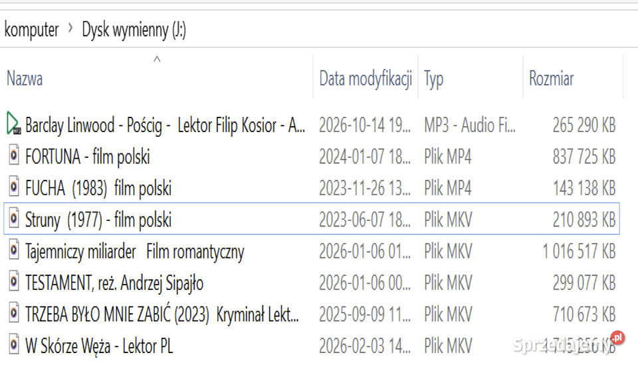This screenshot has width=638, height=367.
Task: Click the MP3 icon of Barclay Linwood file
Action: [13, 123]
